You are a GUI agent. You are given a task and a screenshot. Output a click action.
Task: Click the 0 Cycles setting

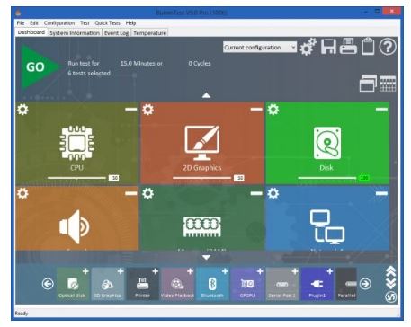pos(200,64)
